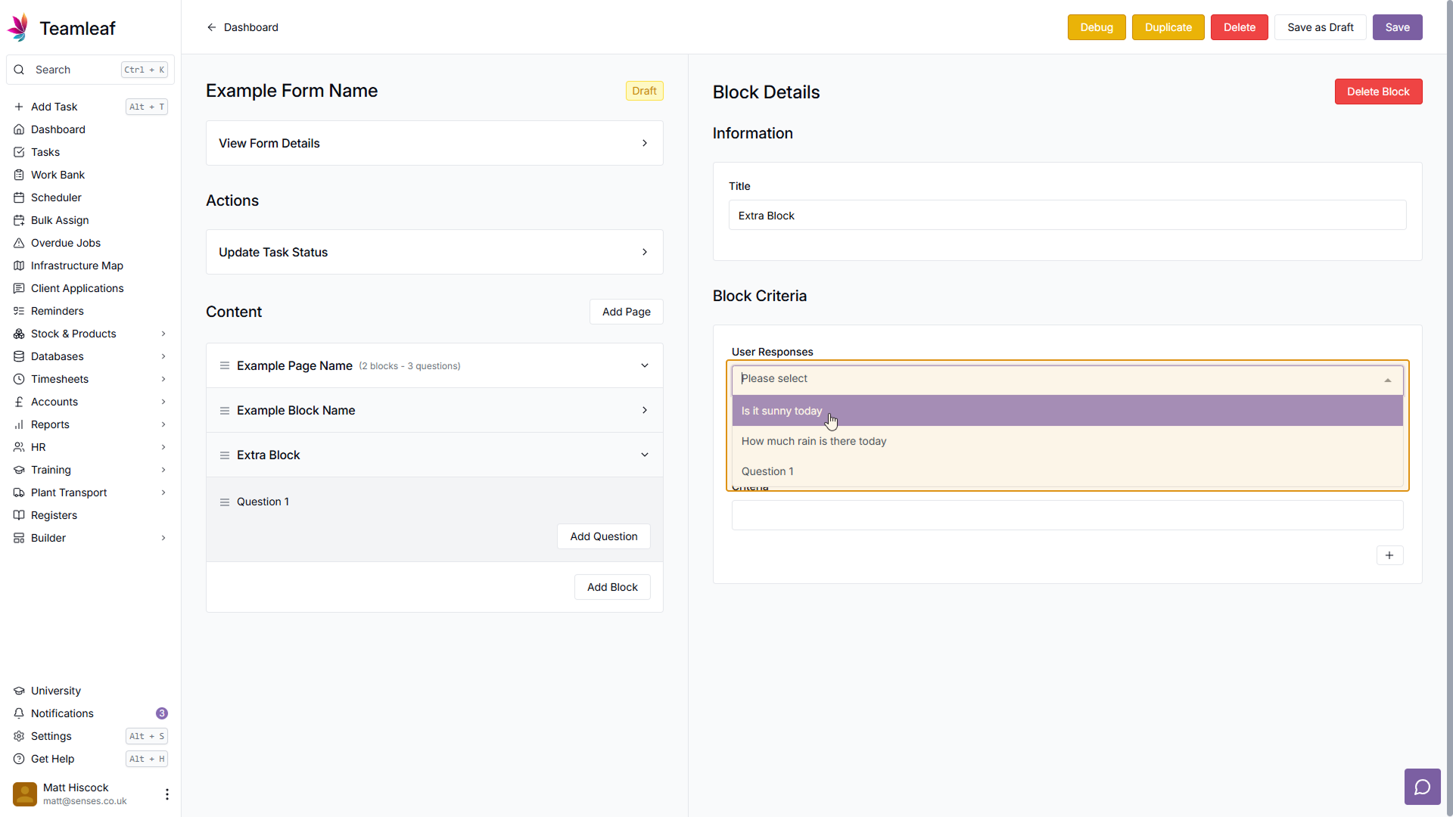Open the Work Bank menu item
1453x817 pixels.
click(58, 175)
